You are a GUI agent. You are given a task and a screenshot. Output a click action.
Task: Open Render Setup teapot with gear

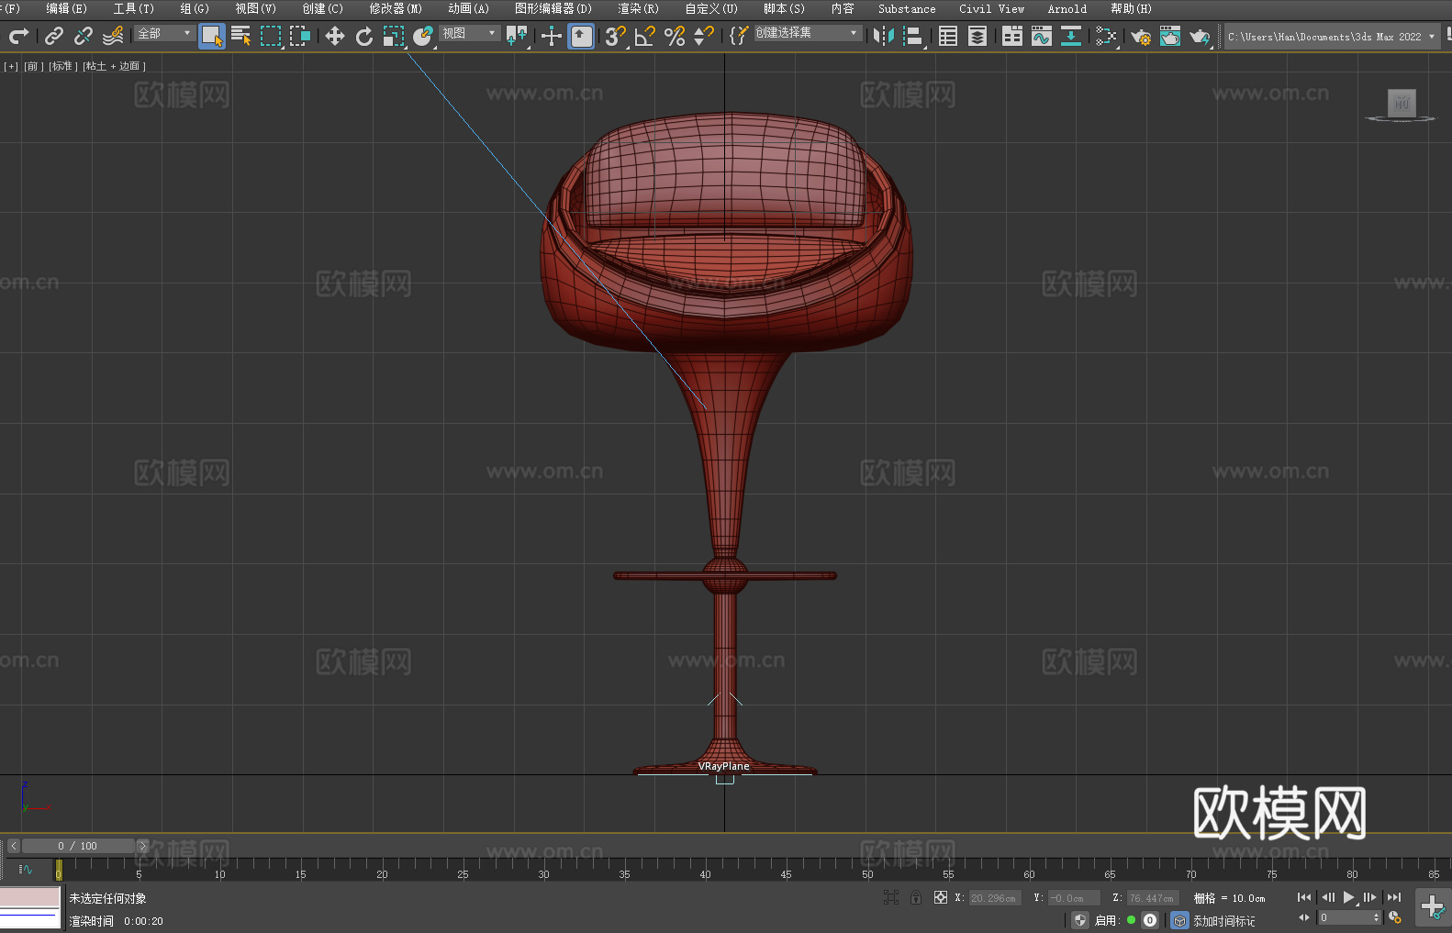tap(1141, 36)
